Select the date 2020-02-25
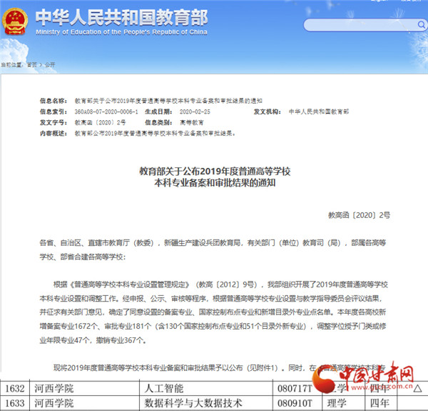 [195, 112]
